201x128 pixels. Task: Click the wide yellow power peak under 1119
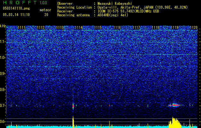[x=175, y=123]
